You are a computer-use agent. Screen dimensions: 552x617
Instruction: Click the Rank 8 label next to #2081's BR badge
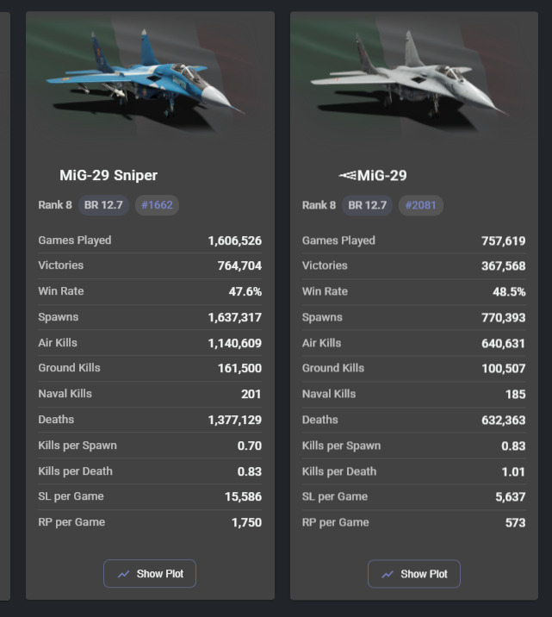coord(319,206)
